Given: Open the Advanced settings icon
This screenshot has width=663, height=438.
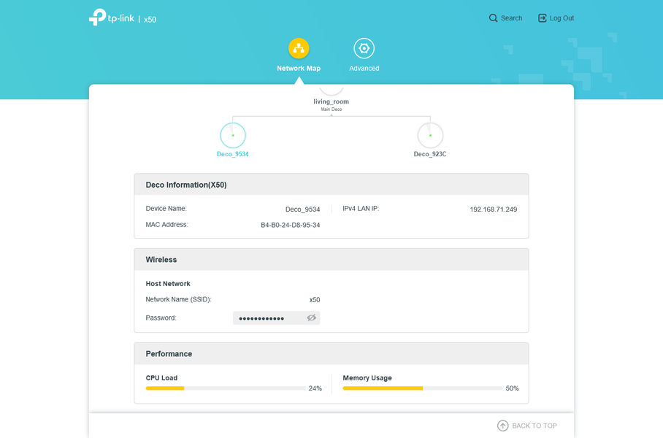Looking at the screenshot, I should [364, 48].
